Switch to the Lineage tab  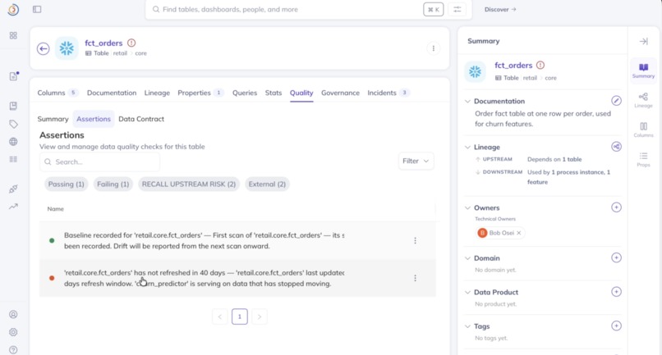[157, 93]
